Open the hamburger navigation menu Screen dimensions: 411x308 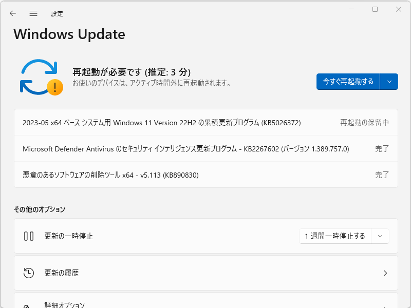click(x=33, y=13)
